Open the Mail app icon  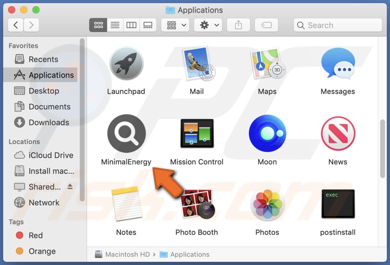198,64
